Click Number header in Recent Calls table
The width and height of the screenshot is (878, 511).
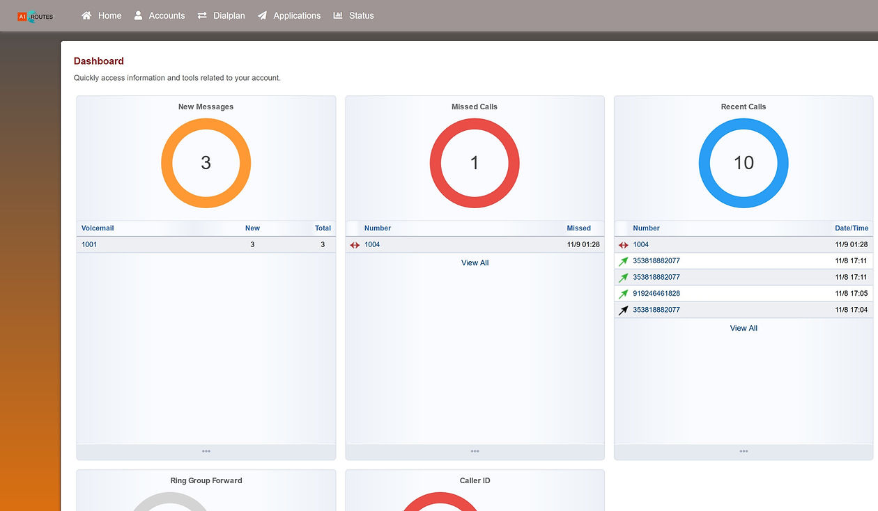point(646,228)
